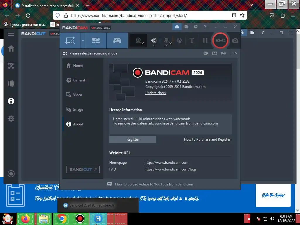
Task: Capture a screenshot with the camera icon
Action: pos(235,40)
